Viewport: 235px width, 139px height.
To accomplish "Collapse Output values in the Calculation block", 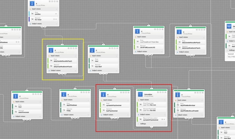I will click(x=165, y=115).
